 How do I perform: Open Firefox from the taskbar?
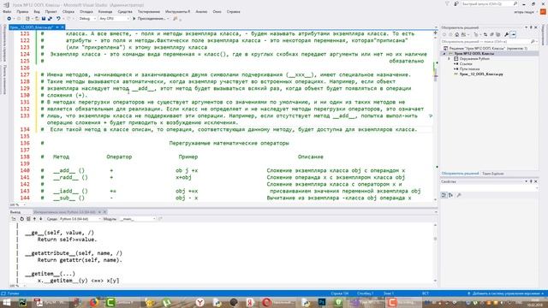click(x=93, y=302)
